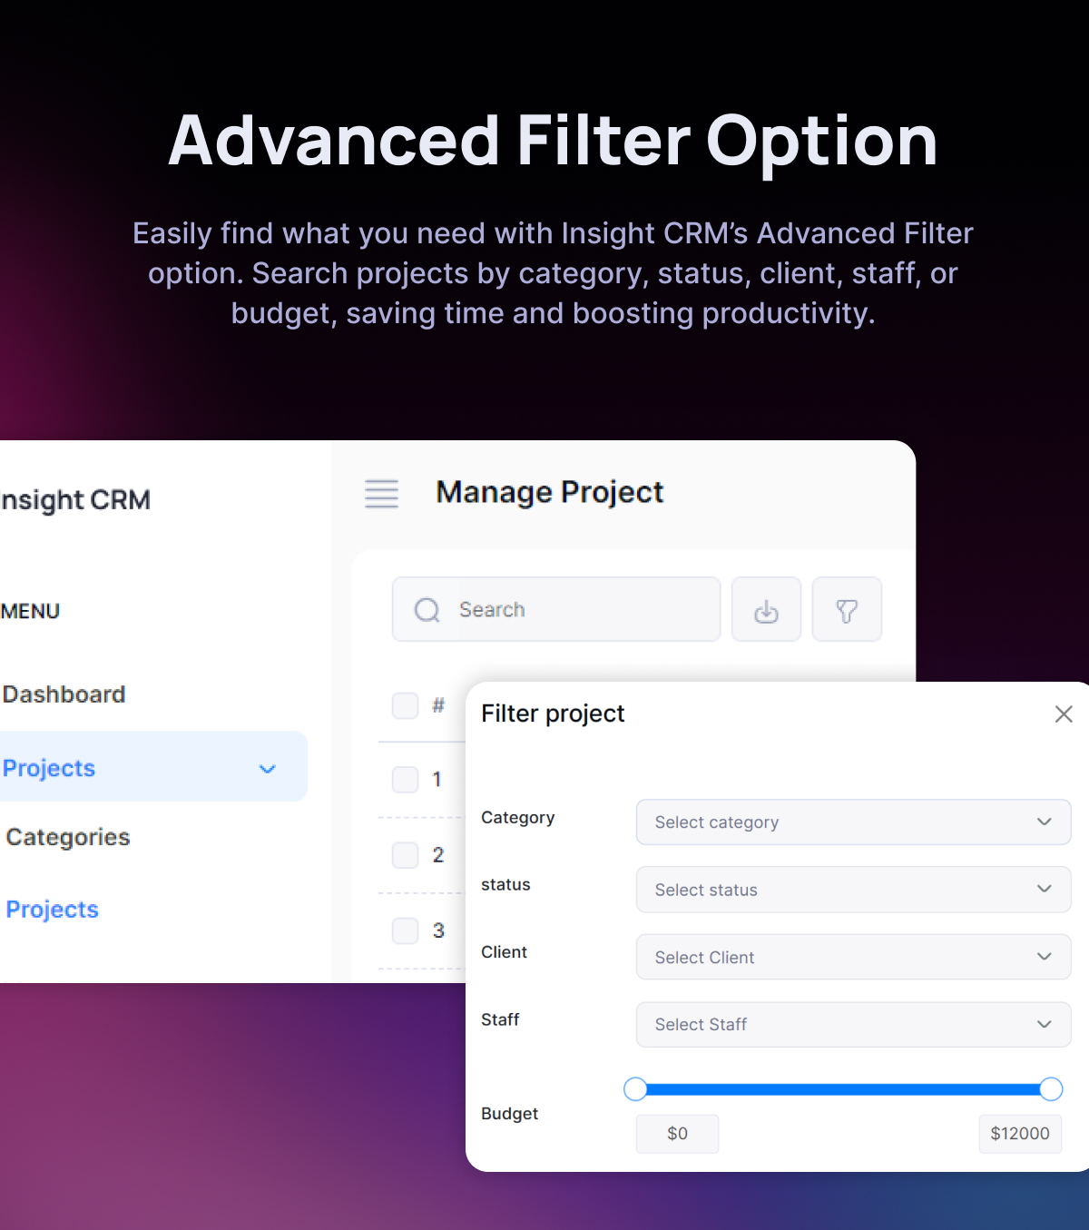Expand the Select status dropdown
This screenshot has width=1089, height=1230.
point(853,890)
